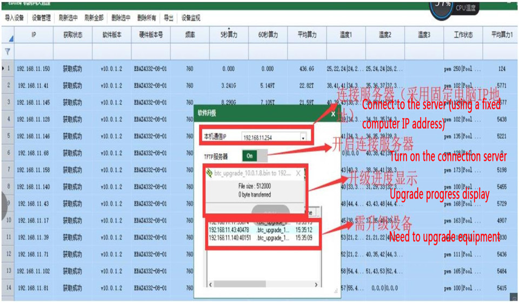Viewport: 519px width, 303px height.
Task: Sort by the 5秒算力 column header
Action: (x=228, y=35)
